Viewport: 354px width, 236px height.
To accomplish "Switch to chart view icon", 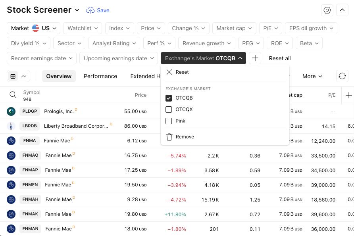I will (24, 76).
